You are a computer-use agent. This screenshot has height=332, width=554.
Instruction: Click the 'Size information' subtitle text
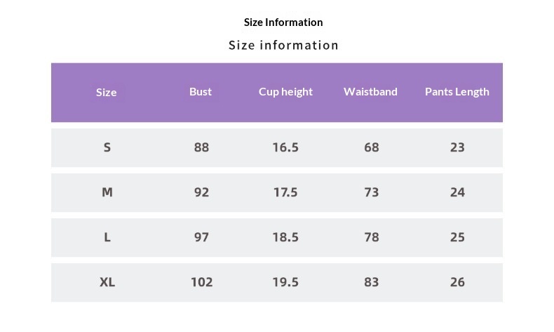point(283,46)
